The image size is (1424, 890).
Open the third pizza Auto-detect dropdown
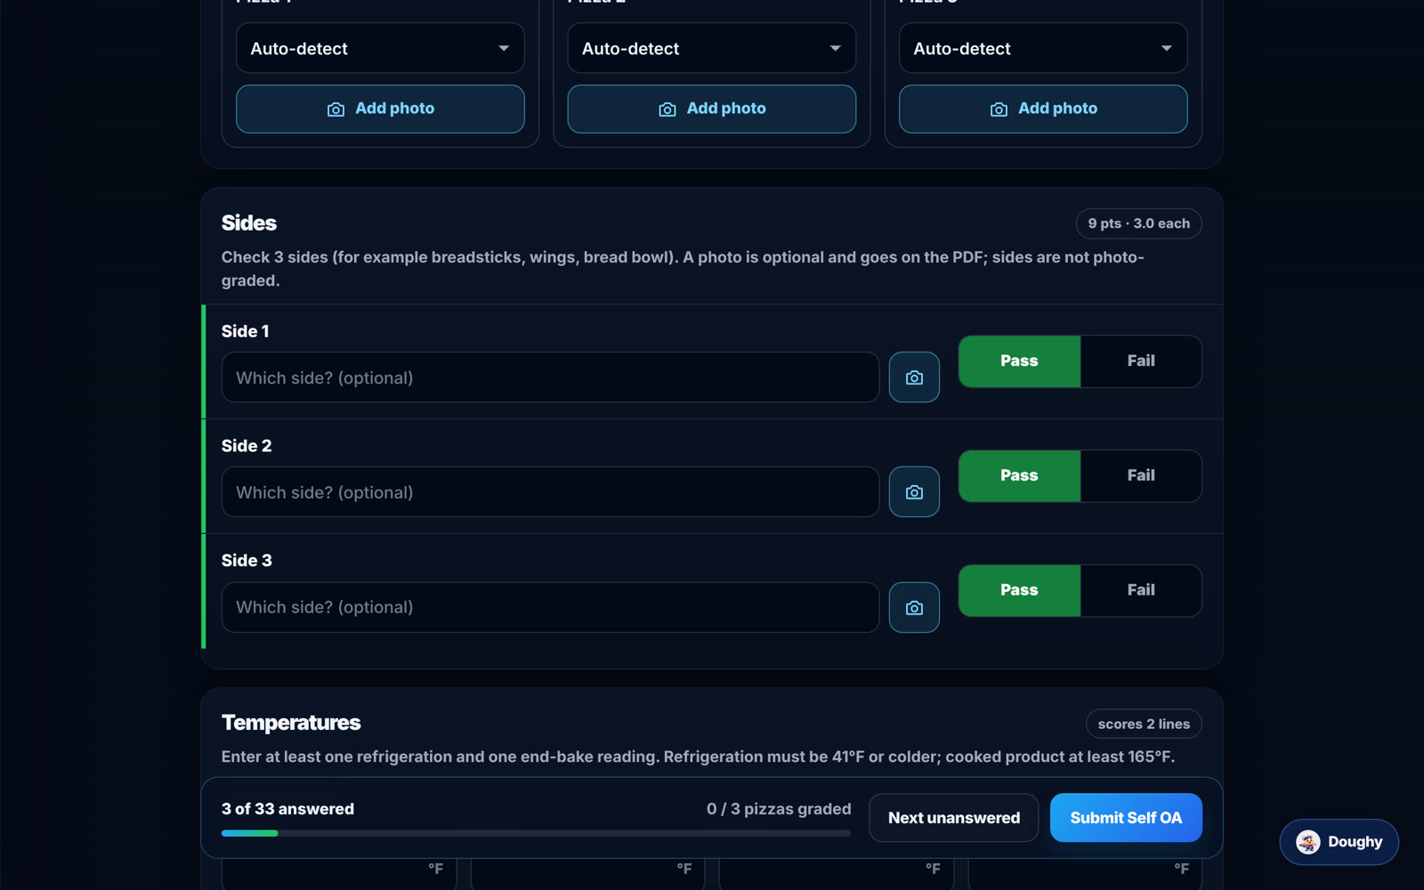1043,48
